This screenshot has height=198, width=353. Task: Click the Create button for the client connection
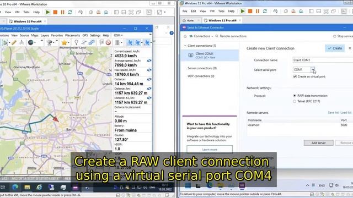click(x=335, y=48)
